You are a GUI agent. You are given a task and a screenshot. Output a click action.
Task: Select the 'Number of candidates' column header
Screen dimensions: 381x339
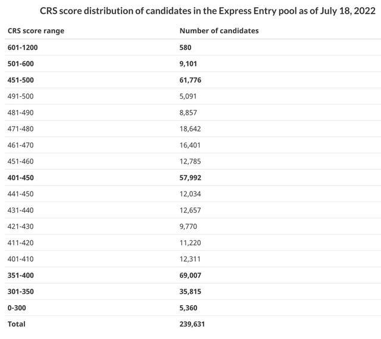(x=219, y=31)
